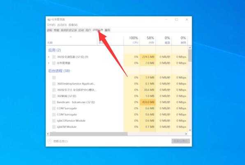Maximize the Task Manager window

pyautogui.click(x=176, y=20)
